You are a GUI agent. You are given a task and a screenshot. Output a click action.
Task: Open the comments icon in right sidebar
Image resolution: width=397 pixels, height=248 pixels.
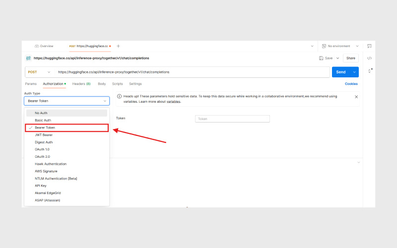(x=369, y=46)
